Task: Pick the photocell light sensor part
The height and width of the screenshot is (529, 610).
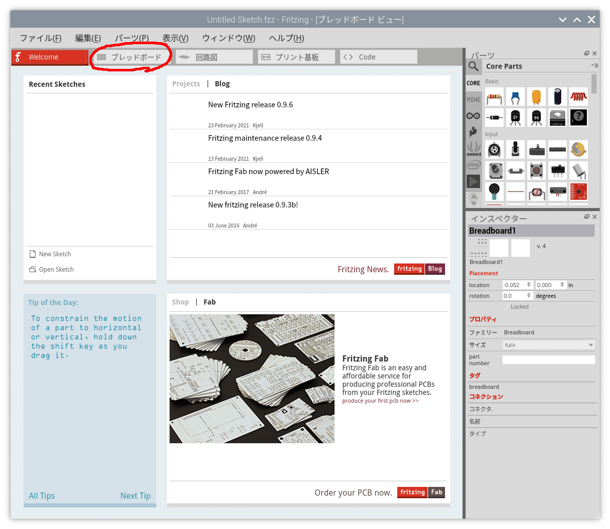Action: (x=537, y=191)
